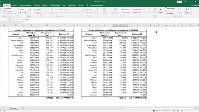Image resolution: width=199 pixels, height=112 pixels.
Task: Click the horizontal scrollbar at bottom
Action: (x=159, y=108)
